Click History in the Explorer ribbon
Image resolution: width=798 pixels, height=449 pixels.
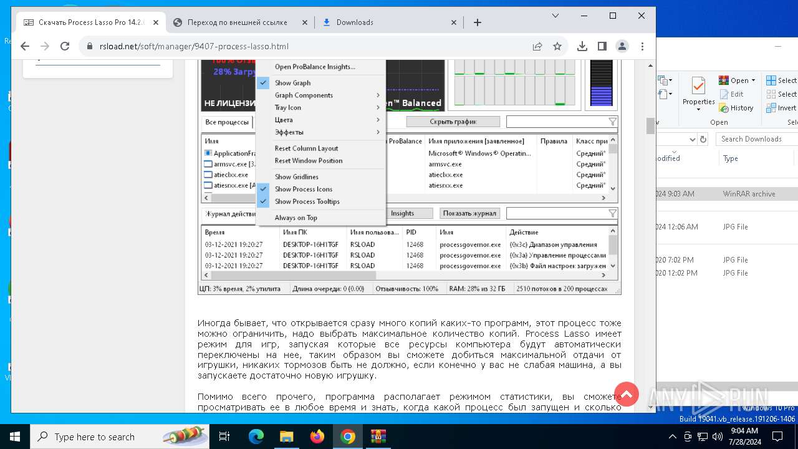pyautogui.click(x=736, y=108)
